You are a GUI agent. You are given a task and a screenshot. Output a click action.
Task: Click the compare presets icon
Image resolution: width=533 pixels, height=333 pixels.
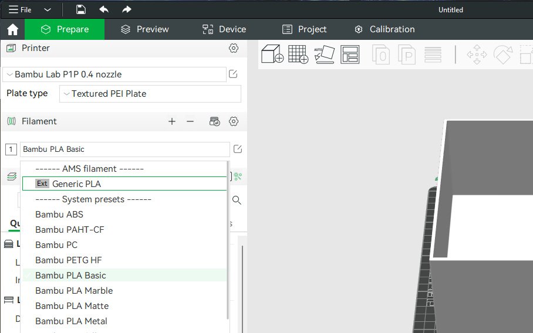[x=238, y=176]
